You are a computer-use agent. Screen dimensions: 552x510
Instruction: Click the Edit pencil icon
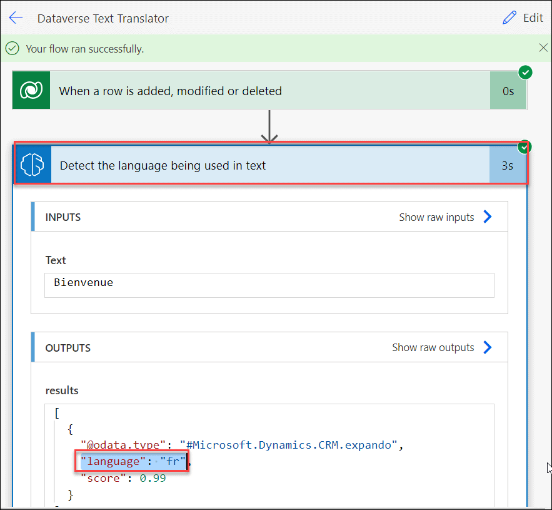(509, 18)
